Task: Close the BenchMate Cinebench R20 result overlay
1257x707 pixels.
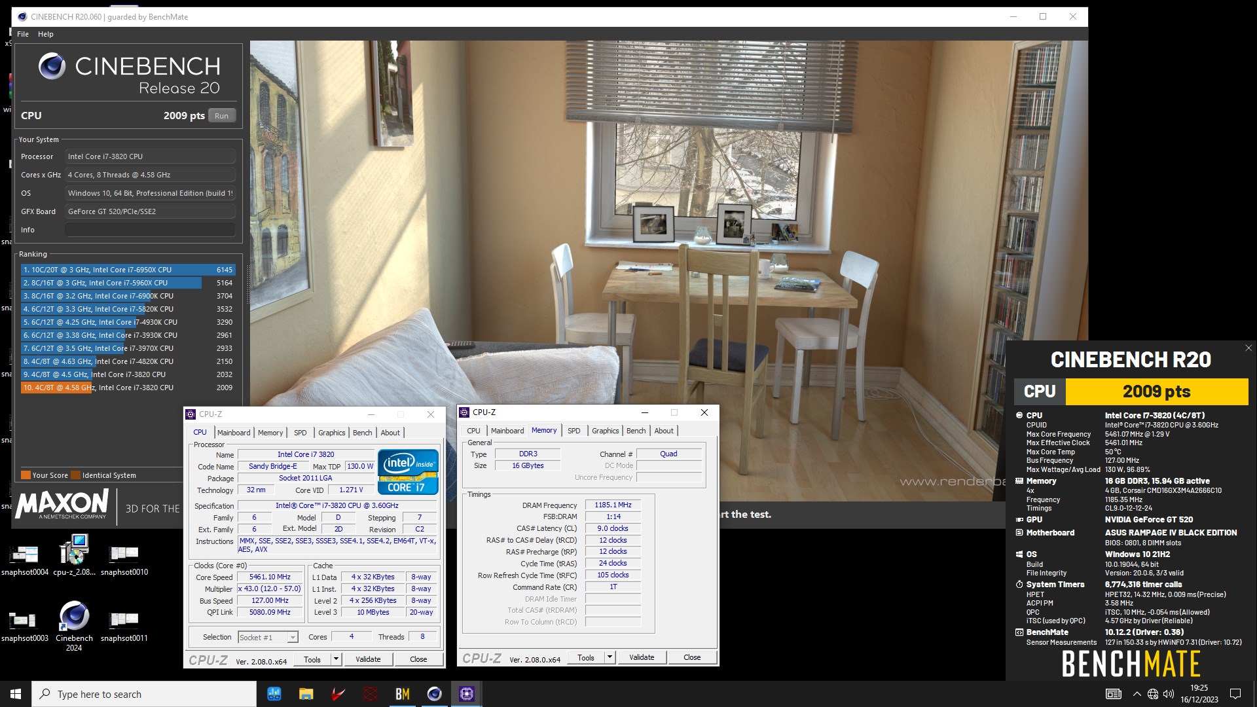Action: [x=1248, y=348]
